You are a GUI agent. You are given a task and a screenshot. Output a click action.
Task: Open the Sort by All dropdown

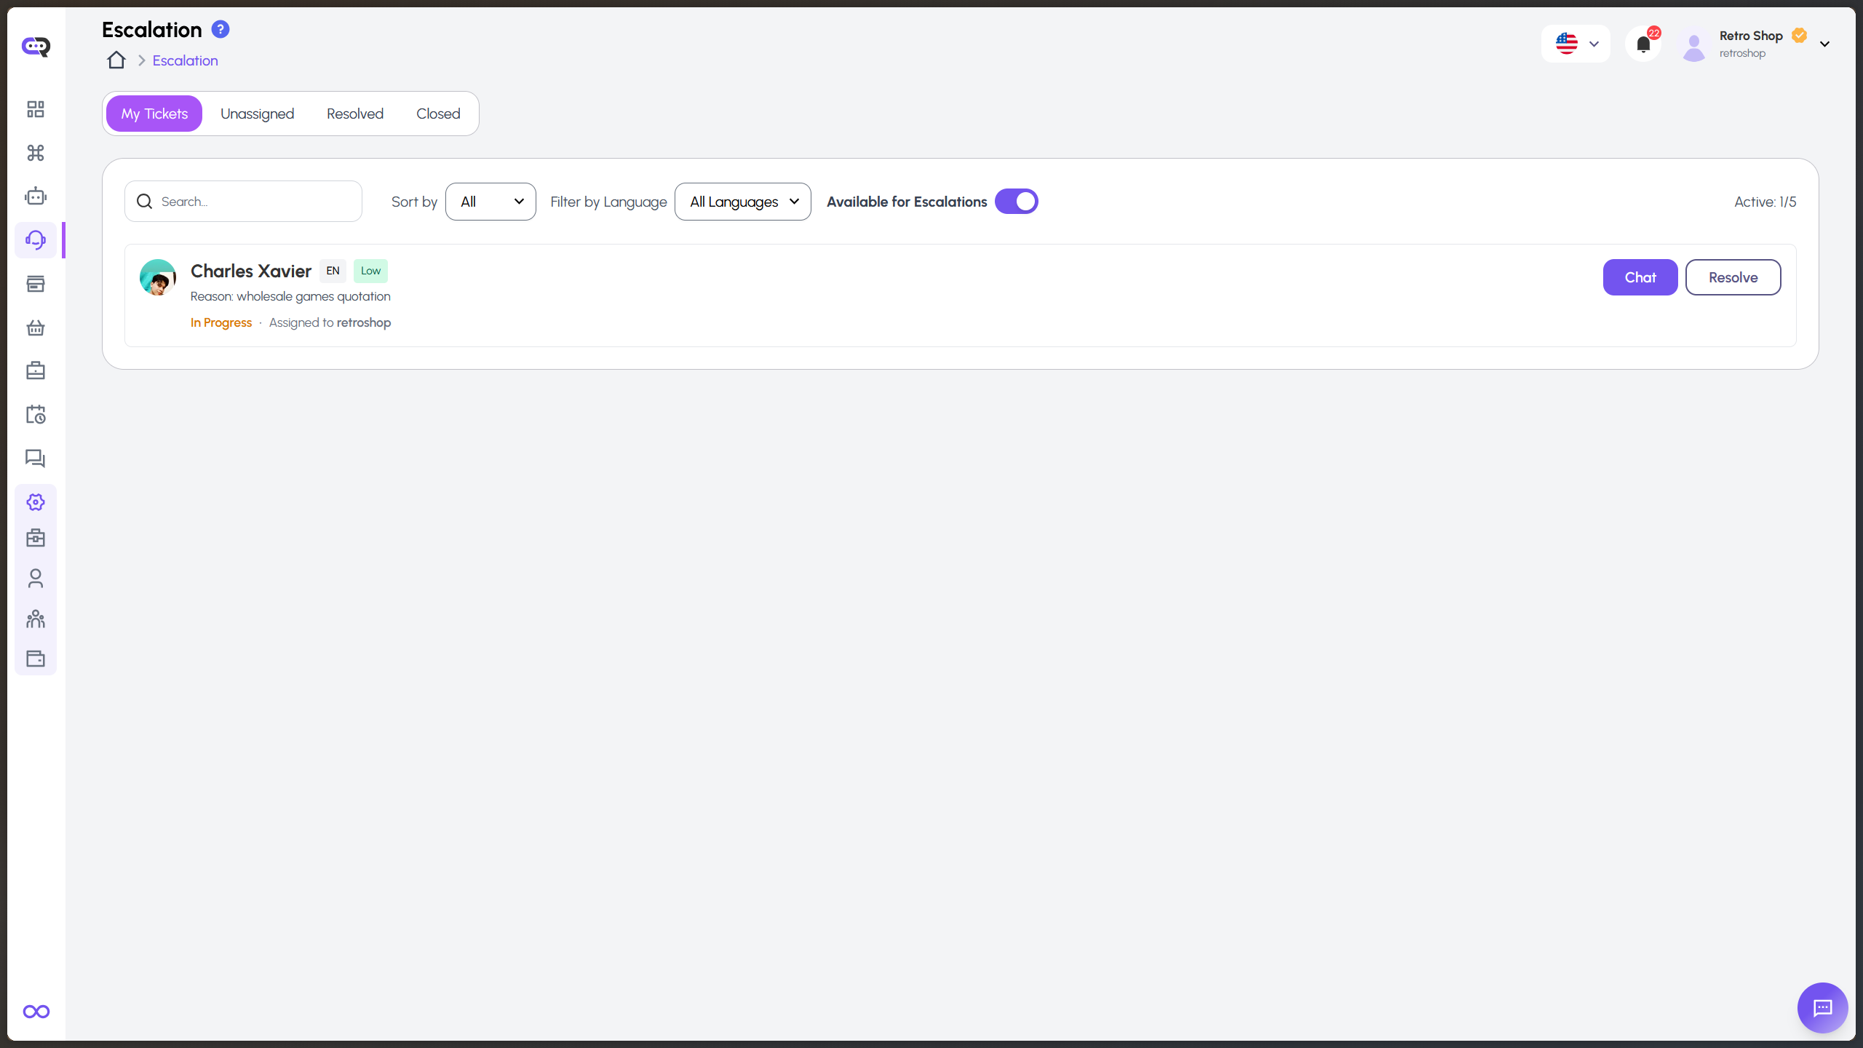(490, 202)
